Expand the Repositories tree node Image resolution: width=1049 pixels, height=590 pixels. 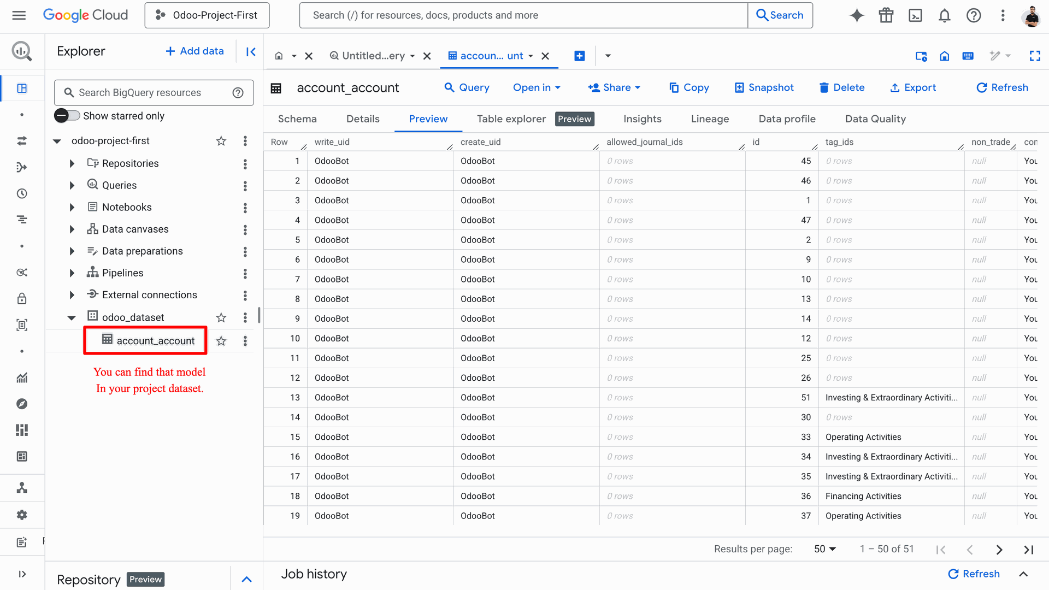coord(72,163)
